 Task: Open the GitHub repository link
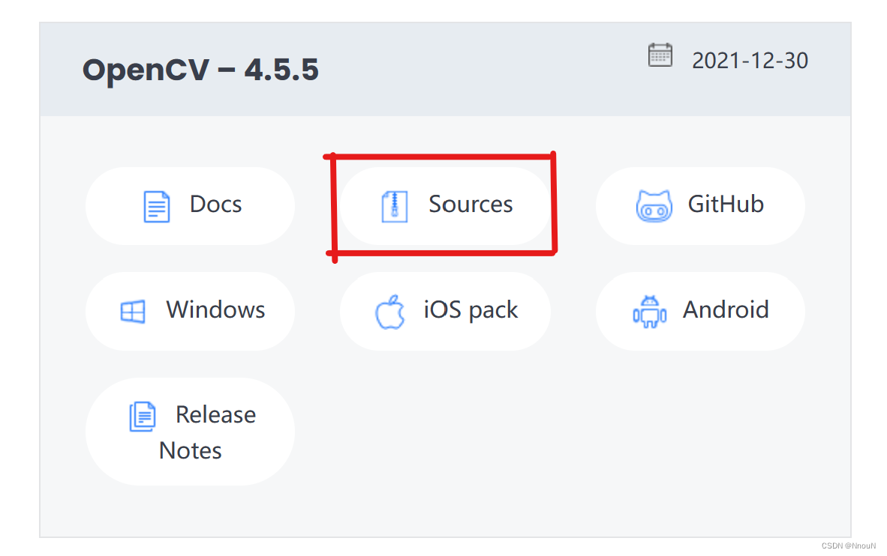coord(700,205)
